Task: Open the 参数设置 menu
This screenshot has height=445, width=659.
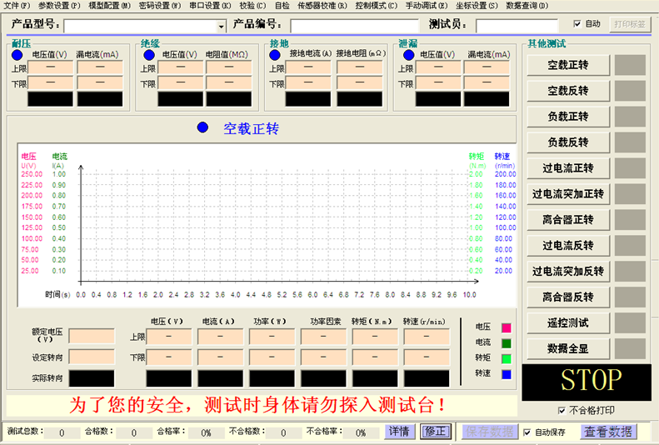Action: [59, 5]
